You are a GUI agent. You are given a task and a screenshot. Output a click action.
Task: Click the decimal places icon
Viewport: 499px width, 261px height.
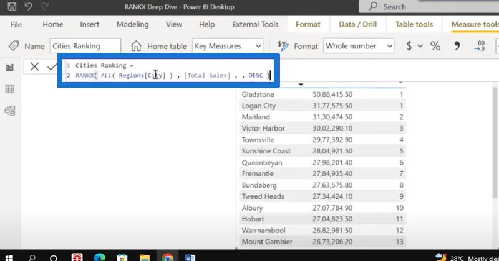click(x=479, y=47)
